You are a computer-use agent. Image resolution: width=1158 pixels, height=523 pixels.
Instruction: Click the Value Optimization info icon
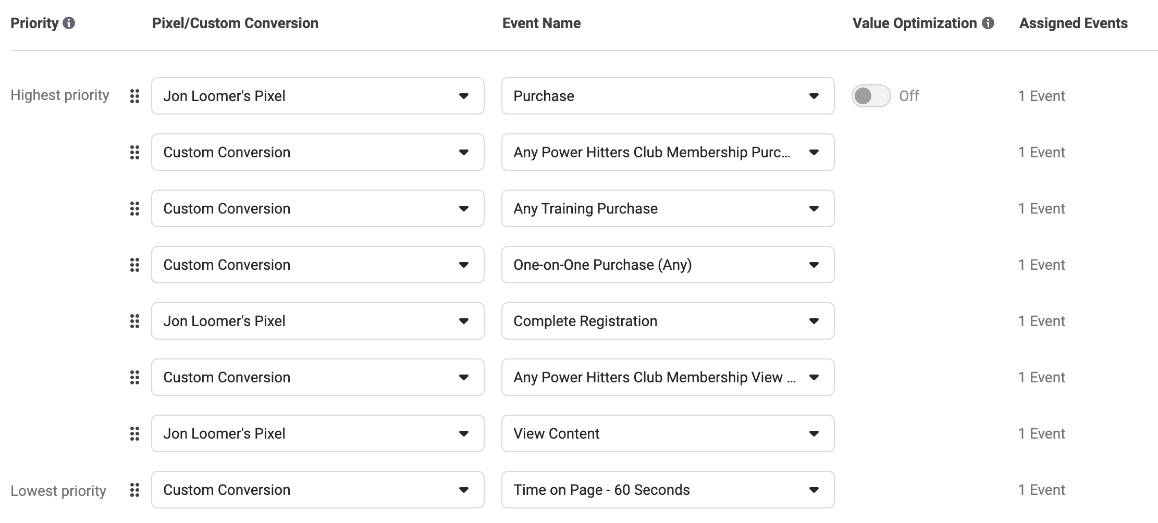tap(988, 23)
